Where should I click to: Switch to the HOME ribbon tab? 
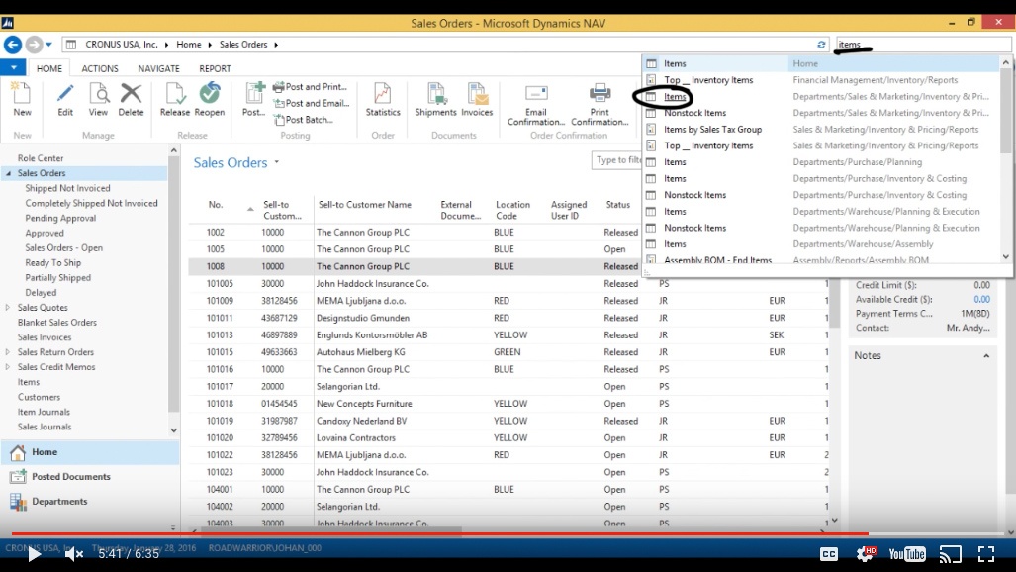coord(49,68)
